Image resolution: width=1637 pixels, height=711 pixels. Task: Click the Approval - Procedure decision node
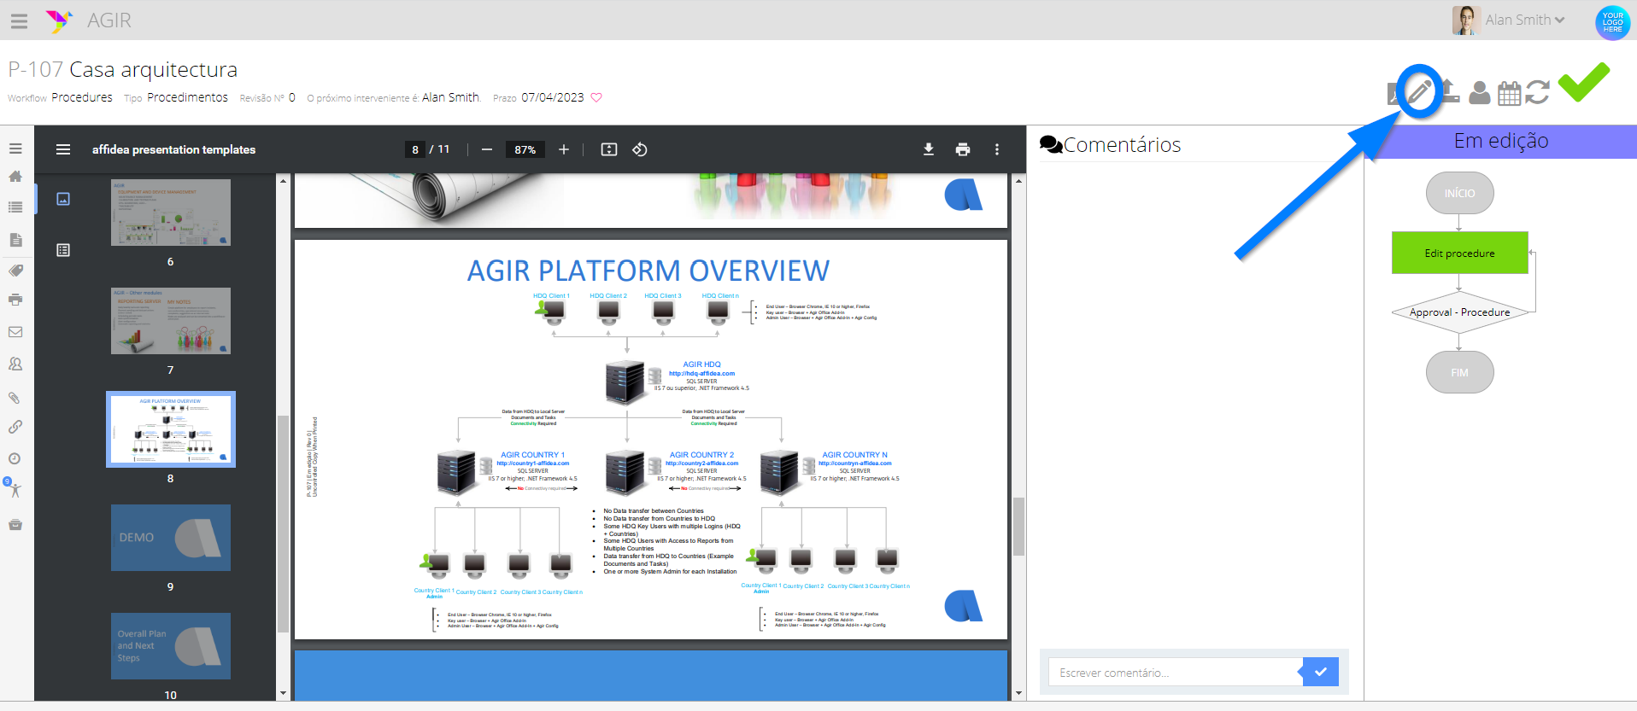pos(1459,312)
